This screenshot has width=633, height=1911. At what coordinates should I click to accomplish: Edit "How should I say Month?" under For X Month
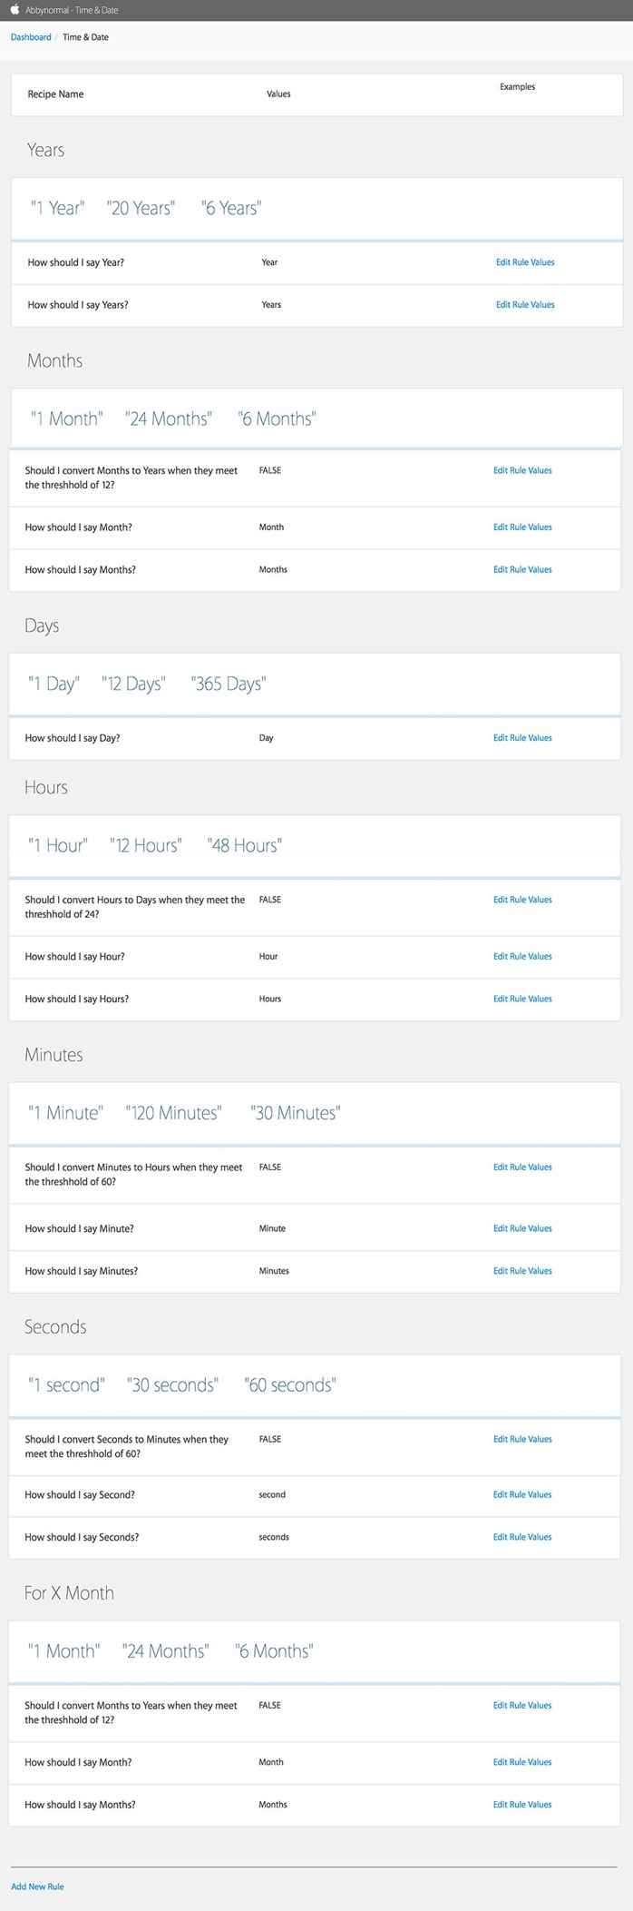[522, 1762]
